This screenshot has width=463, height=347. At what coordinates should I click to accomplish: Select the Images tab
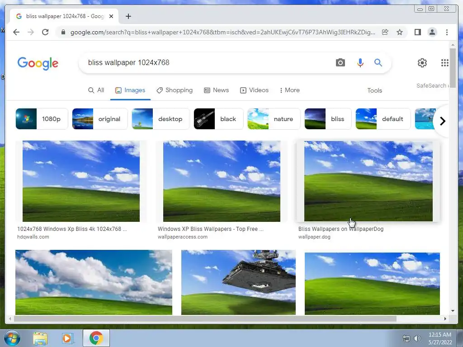click(x=130, y=90)
